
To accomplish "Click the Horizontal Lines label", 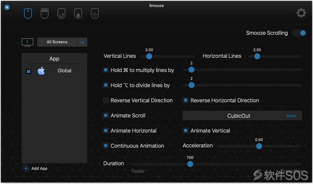I will pos(222,56).
